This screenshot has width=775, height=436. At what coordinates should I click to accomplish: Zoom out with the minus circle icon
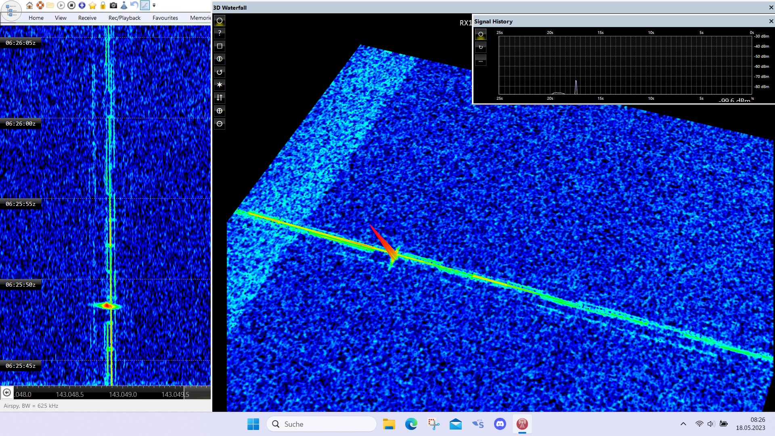click(220, 124)
